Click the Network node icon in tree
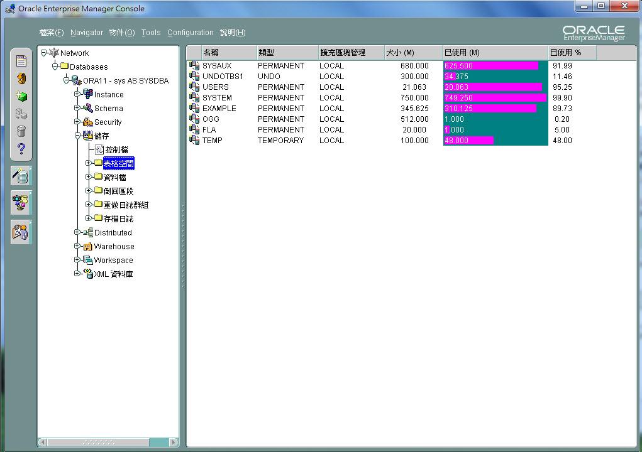This screenshot has width=642, height=452. (x=54, y=53)
